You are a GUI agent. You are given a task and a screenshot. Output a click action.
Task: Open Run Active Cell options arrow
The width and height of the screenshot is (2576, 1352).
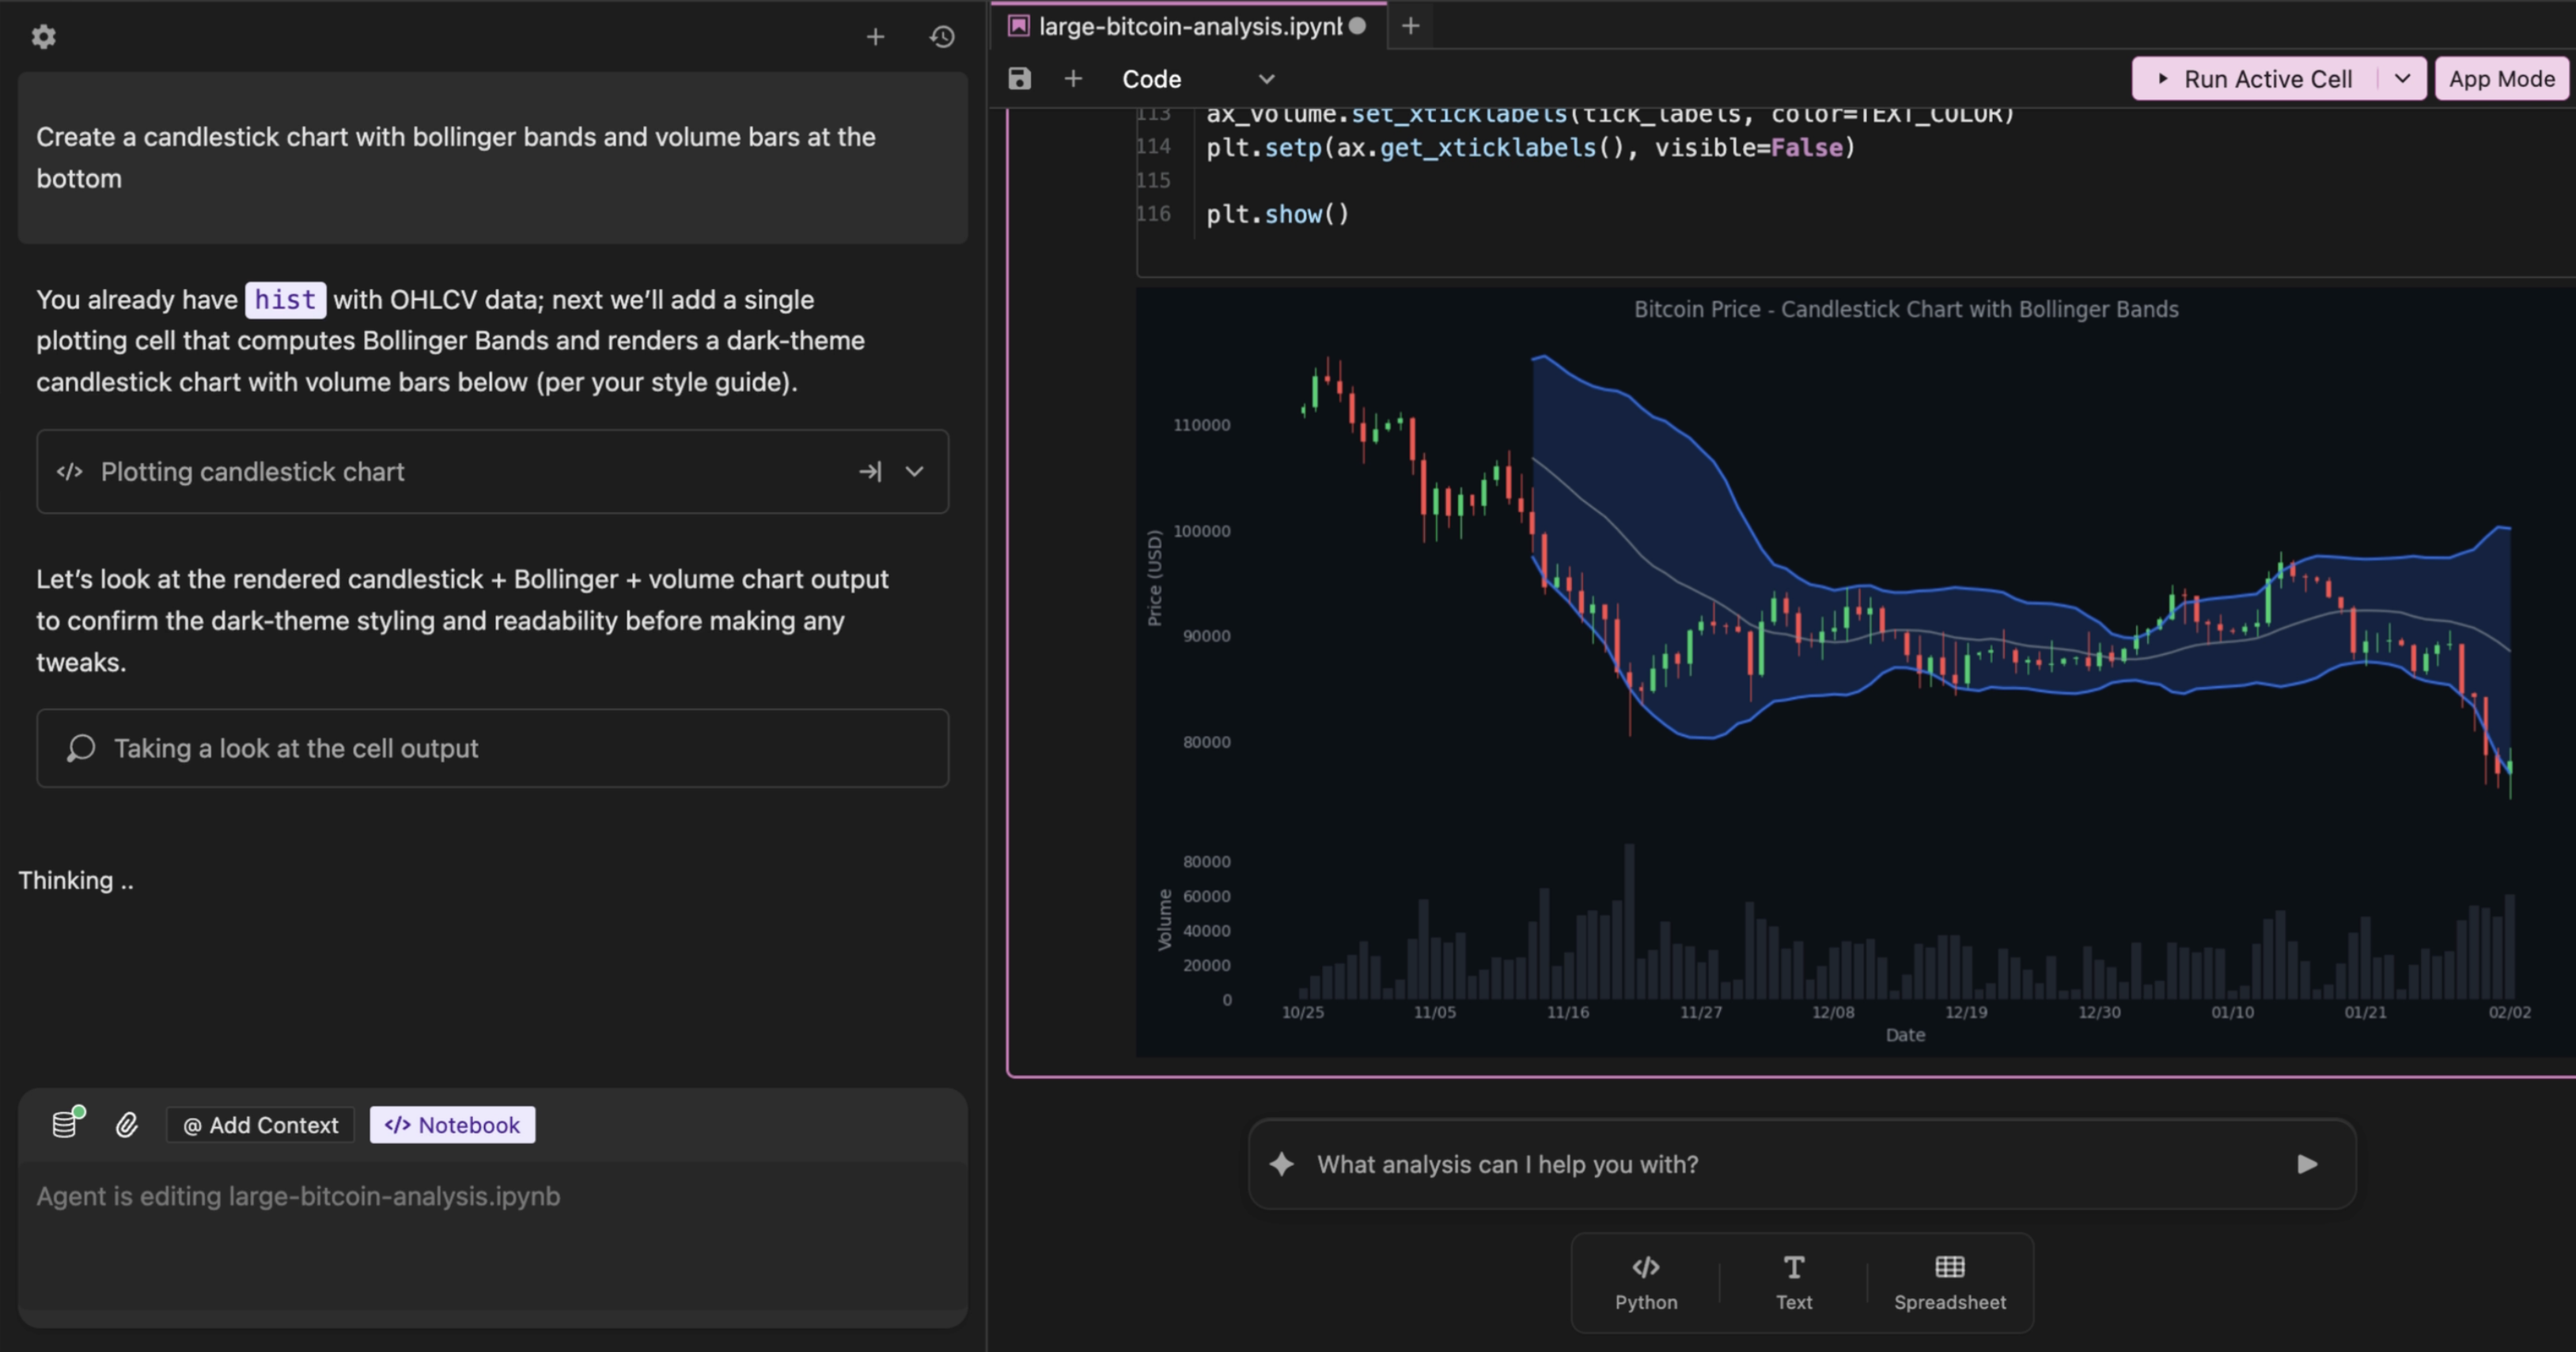(x=2402, y=79)
